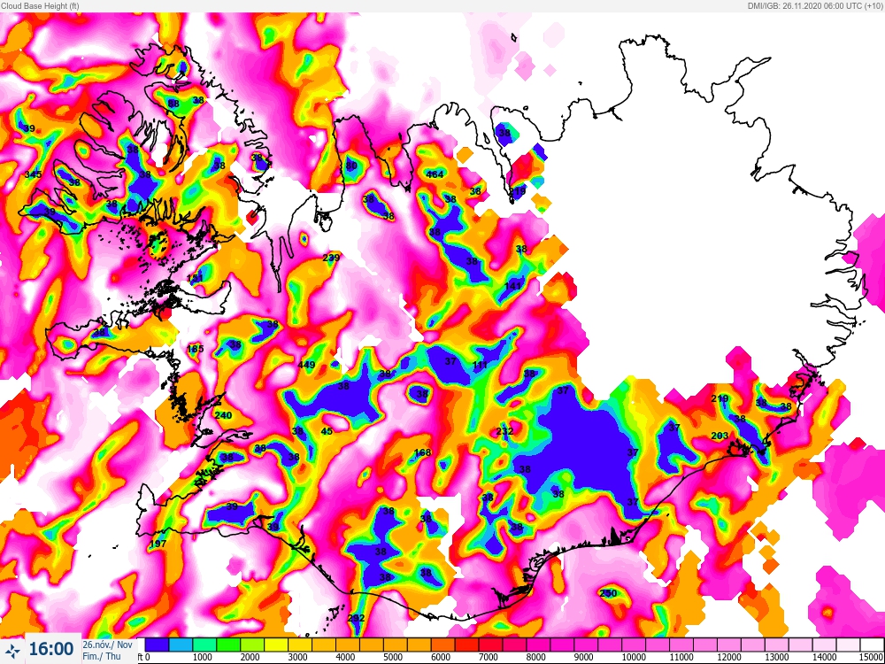Image resolution: width=885 pixels, height=664 pixels.
Task: Click the '26.nóv./ Nov' date label
Action: point(107,645)
